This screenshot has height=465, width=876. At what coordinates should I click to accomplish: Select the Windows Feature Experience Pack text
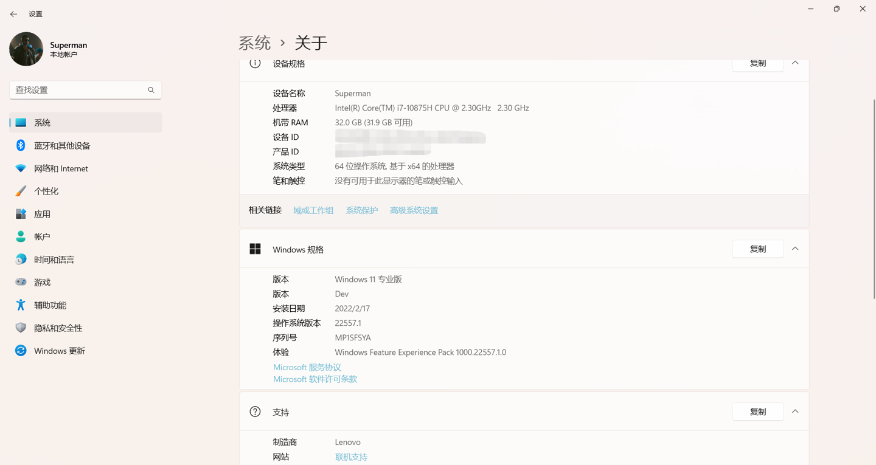click(x=420, y=353)
